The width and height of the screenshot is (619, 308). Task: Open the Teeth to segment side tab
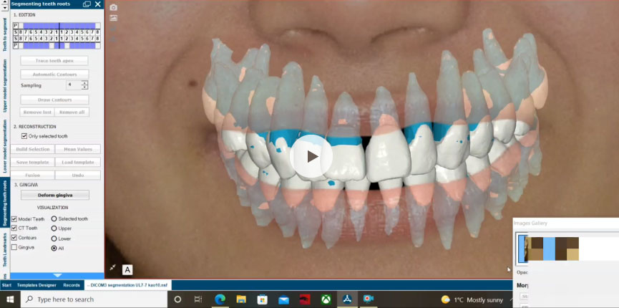[x=5, y=34]
